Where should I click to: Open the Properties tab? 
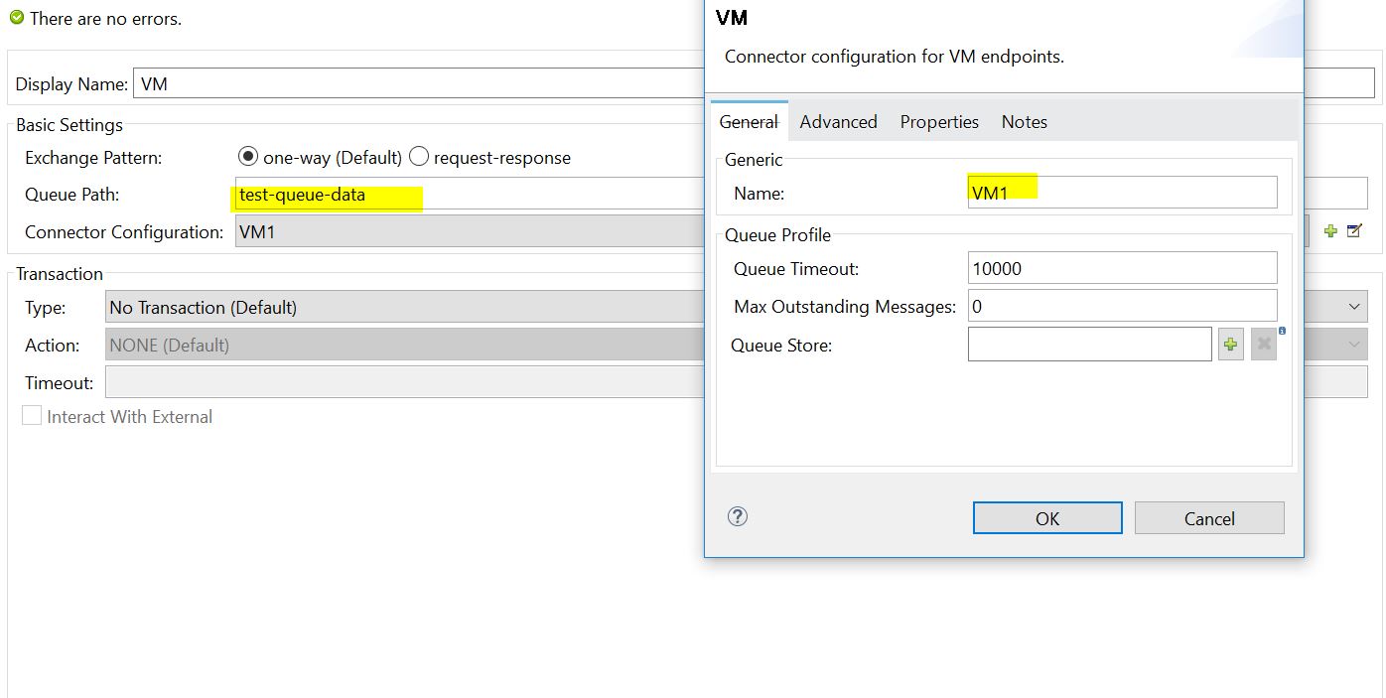[939, 122]
